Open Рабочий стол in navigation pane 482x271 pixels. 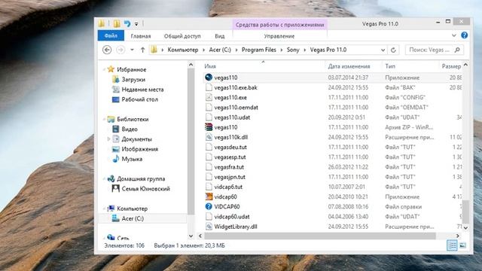click(x=139, y=99)
